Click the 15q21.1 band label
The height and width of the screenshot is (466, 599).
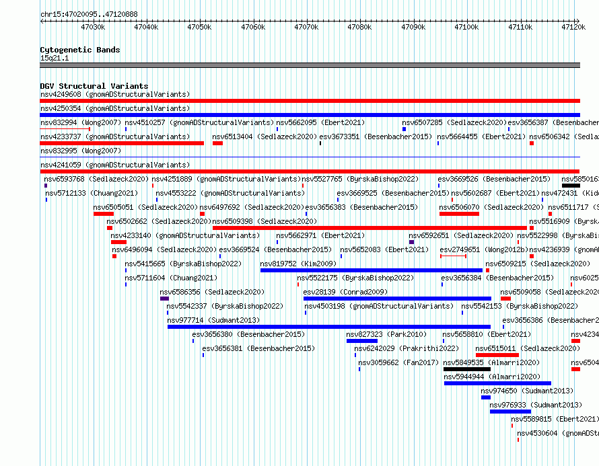(x=55, y=58)
